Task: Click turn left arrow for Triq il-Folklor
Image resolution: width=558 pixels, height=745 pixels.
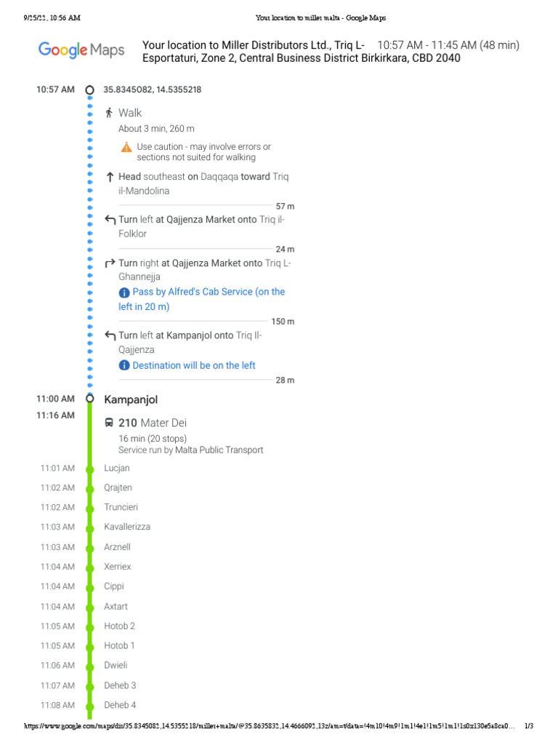Action: 110,219
